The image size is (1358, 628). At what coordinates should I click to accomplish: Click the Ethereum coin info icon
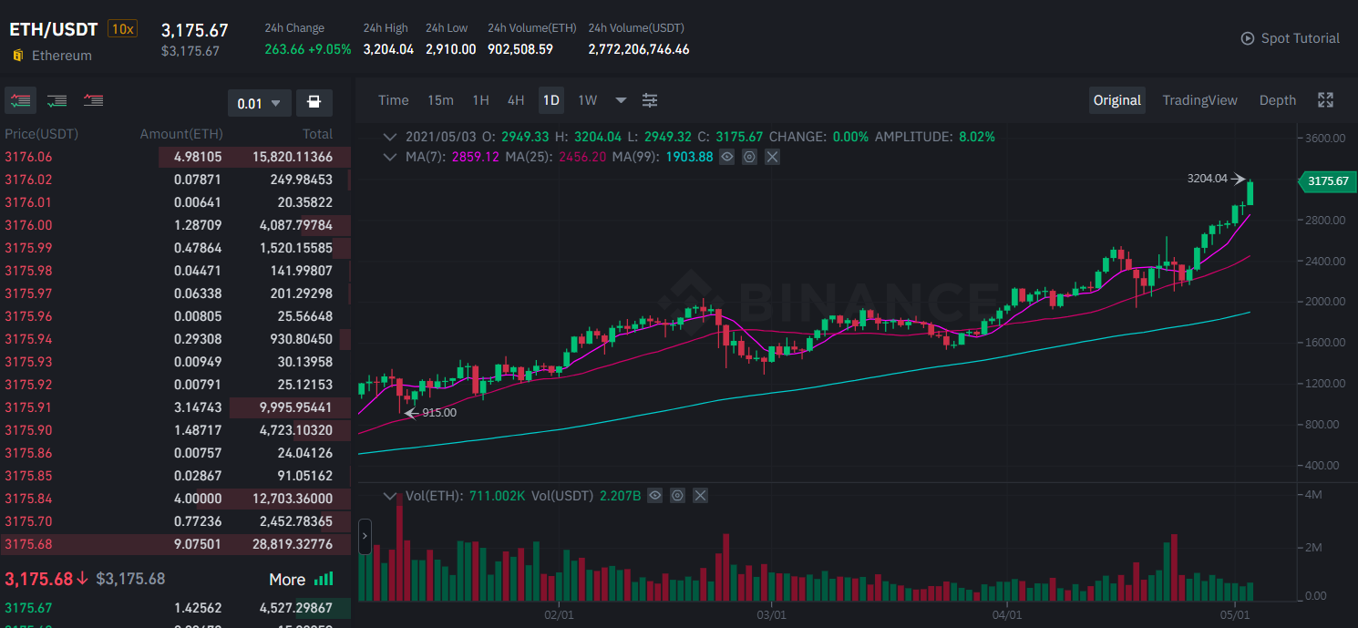tap(18, 56)
